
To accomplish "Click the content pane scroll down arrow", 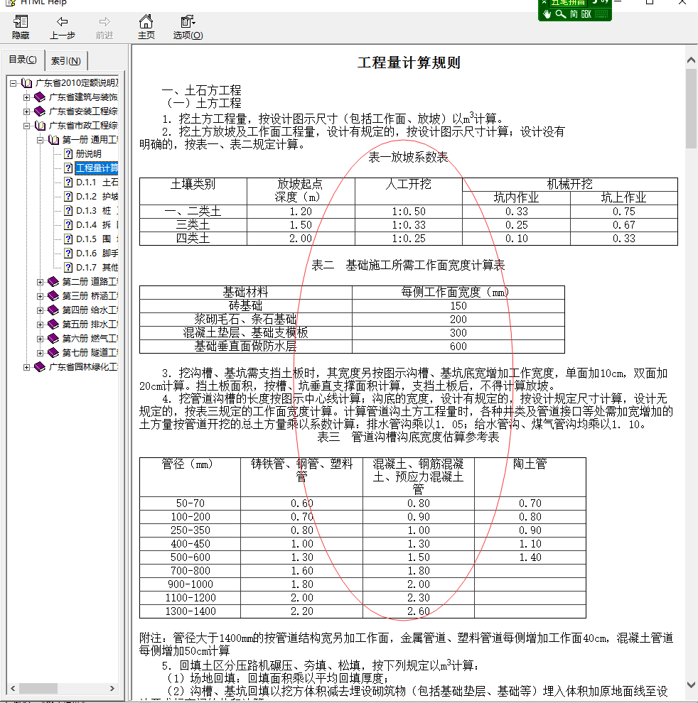I will click(692, 685).
